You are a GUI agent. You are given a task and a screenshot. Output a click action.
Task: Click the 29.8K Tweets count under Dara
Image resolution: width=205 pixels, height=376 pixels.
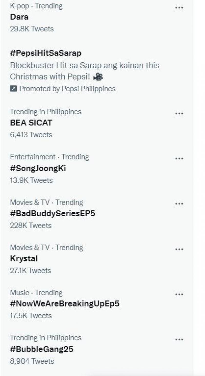click(x=32, y=29)
